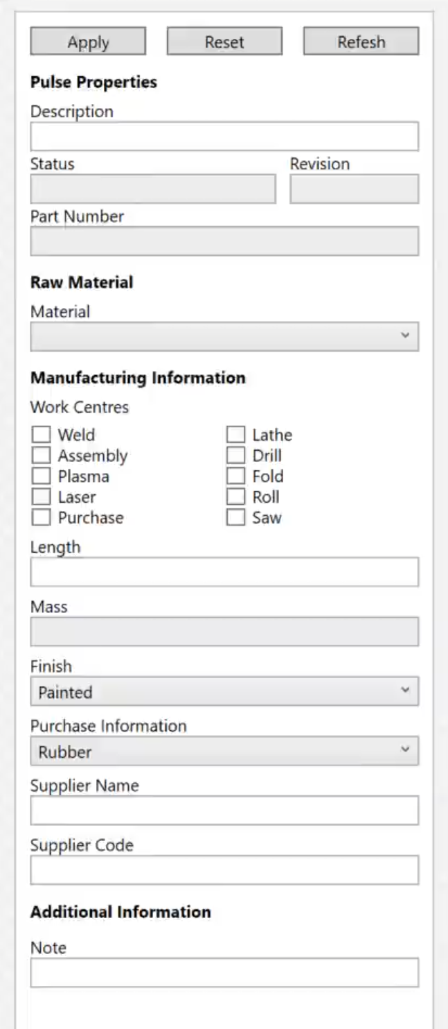Toggle the Roll work centre checkbox
Viewport: 448px width, 1029px height.
point(236,497)
